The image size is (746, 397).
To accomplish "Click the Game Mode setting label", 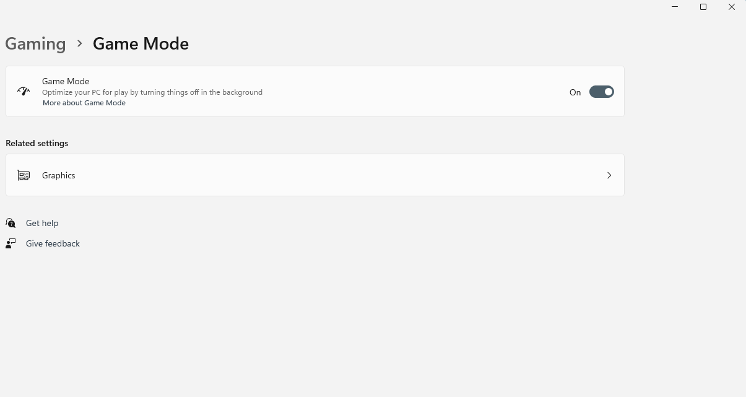I will [x=66, y=81].
